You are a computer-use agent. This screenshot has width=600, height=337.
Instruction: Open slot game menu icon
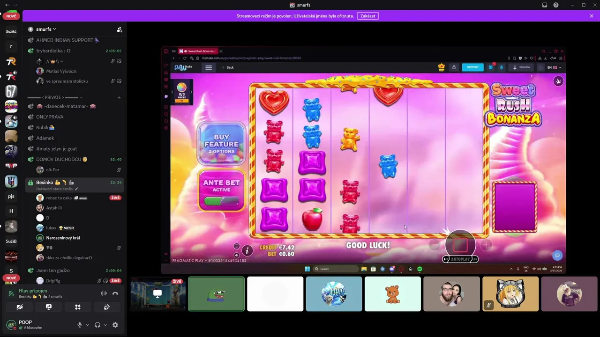pyautogui.click(x=237, y=246)
